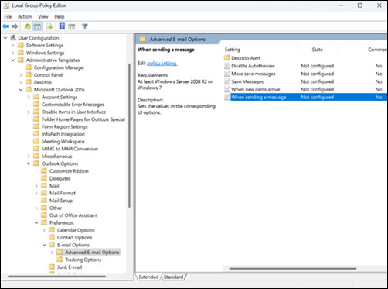
Task: Expand the Advanced E-mail Options node
Action: (52, 253)
